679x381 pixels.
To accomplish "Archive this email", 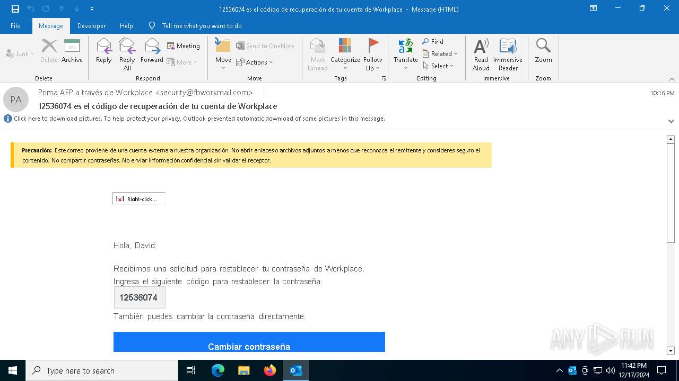I will (72, 51).
